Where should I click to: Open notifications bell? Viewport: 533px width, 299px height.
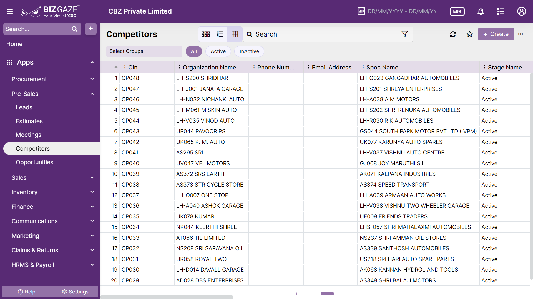[x=481, y=11]
